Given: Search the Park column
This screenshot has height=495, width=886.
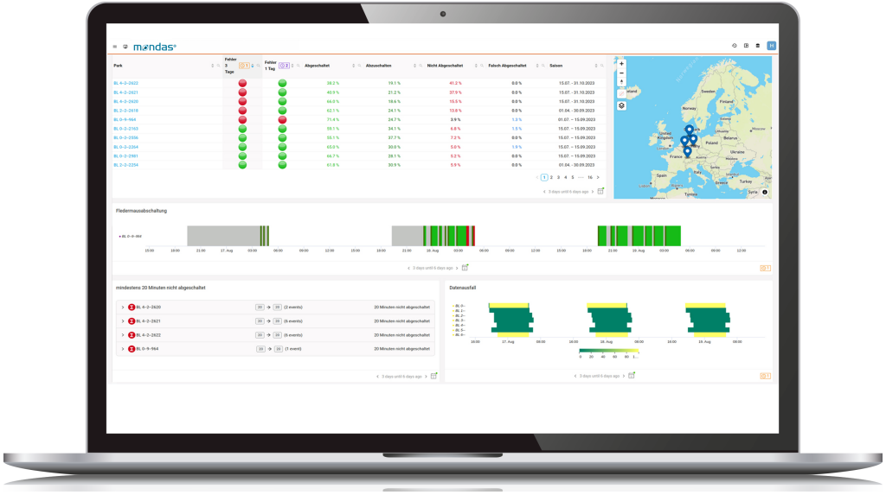Looking at the screenshot, I should (218, 66).
